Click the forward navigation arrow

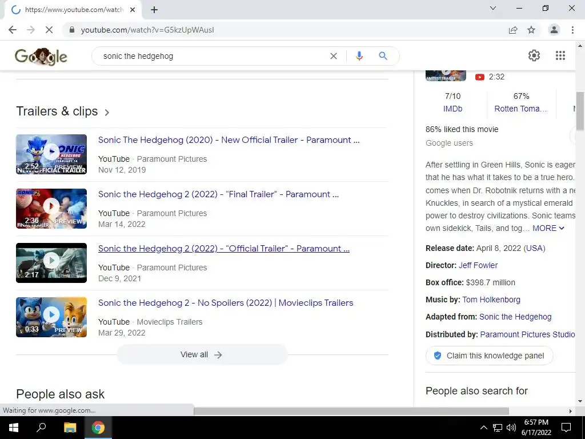[x=31, y=30]
